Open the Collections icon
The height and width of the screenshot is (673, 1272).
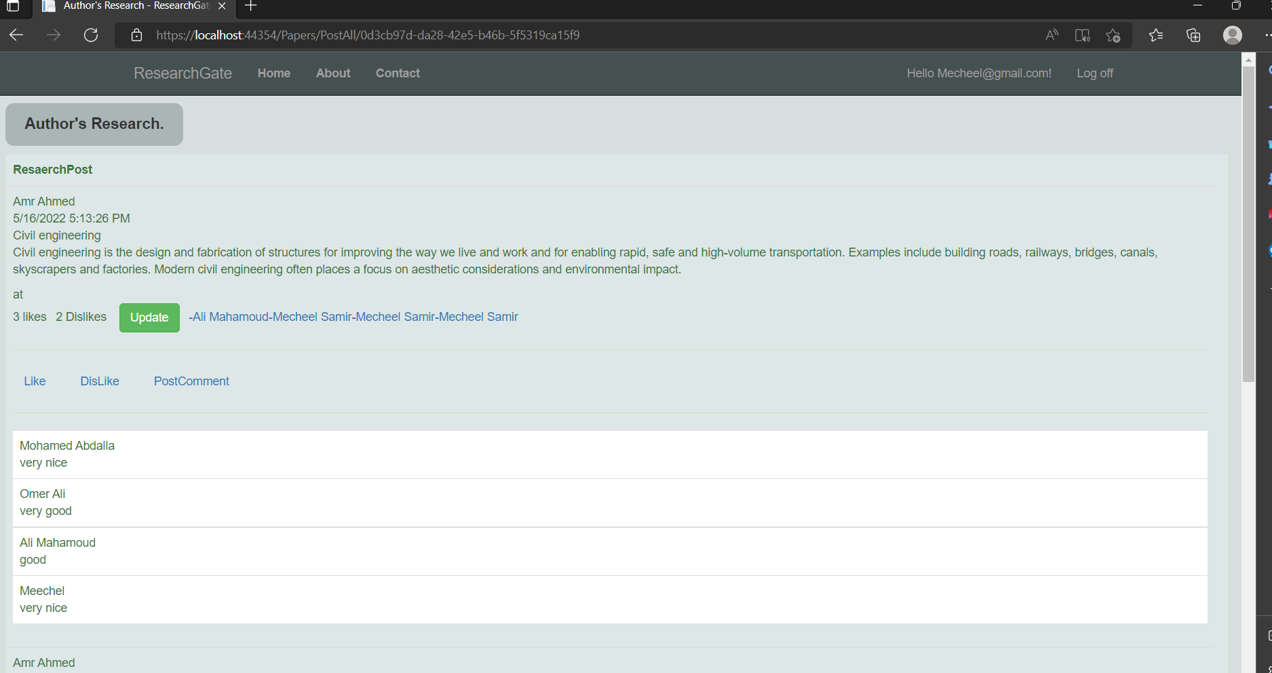coord(1193,35)
